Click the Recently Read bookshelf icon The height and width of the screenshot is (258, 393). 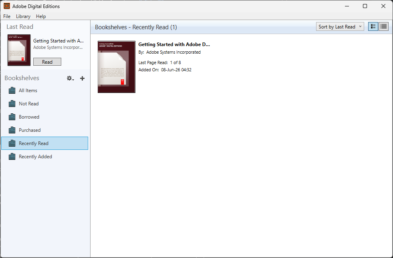pyautogui.click(x=12, y=143)
